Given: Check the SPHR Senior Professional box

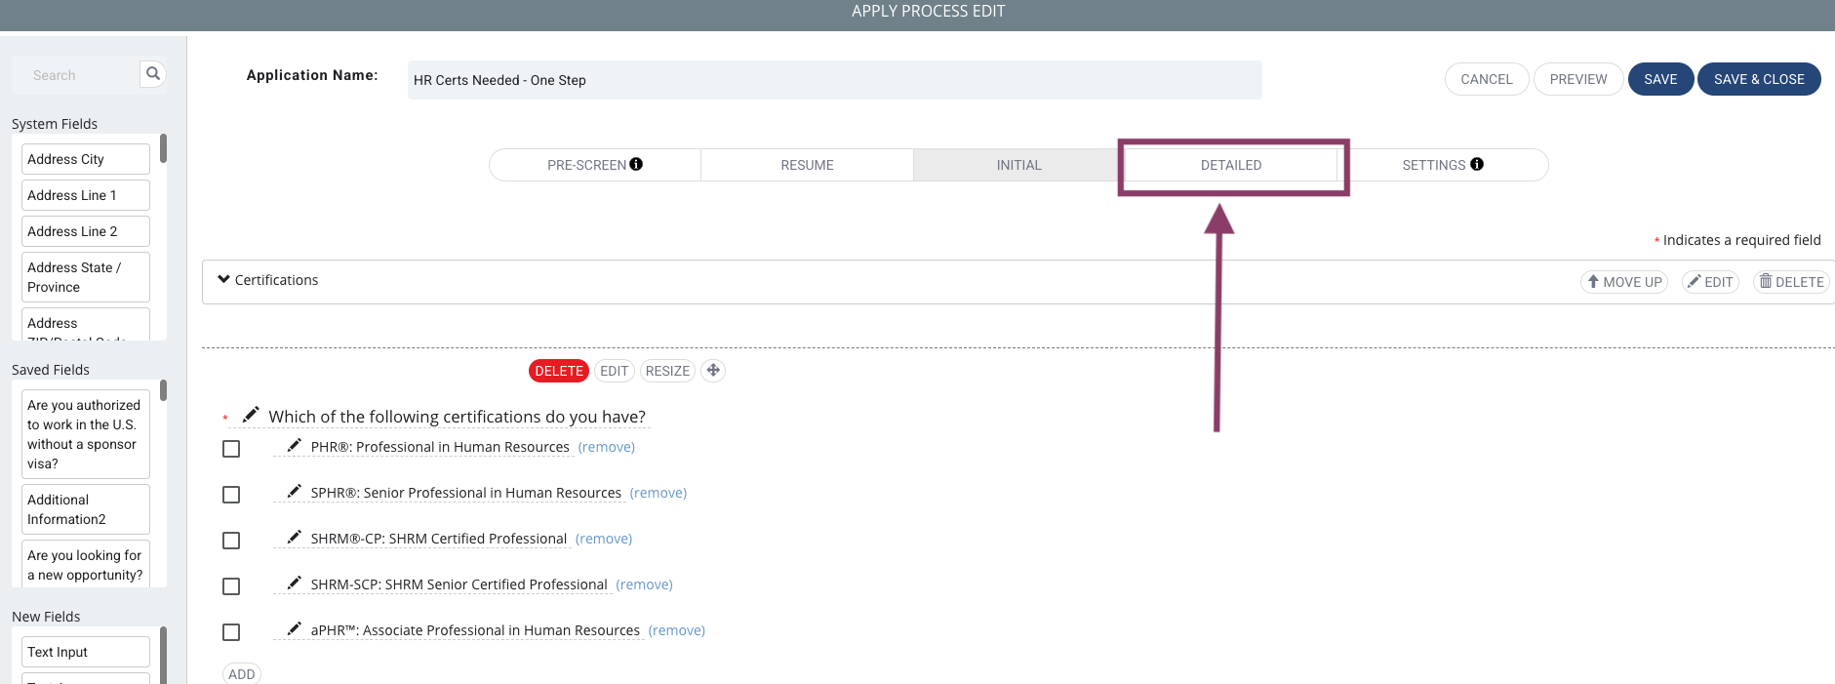Looking at the screenshot, I should point(231,495).
